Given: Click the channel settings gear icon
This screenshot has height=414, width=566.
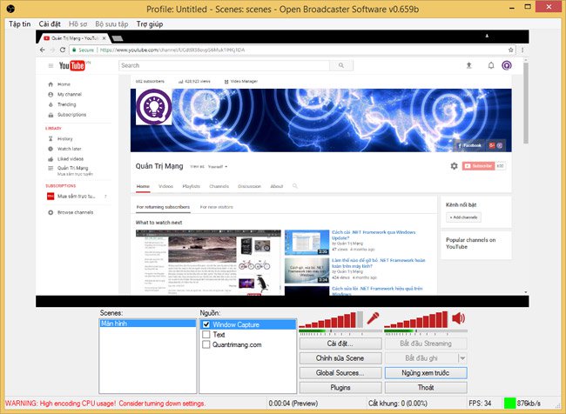Looking at the screenshot, I should pos(454,166).
